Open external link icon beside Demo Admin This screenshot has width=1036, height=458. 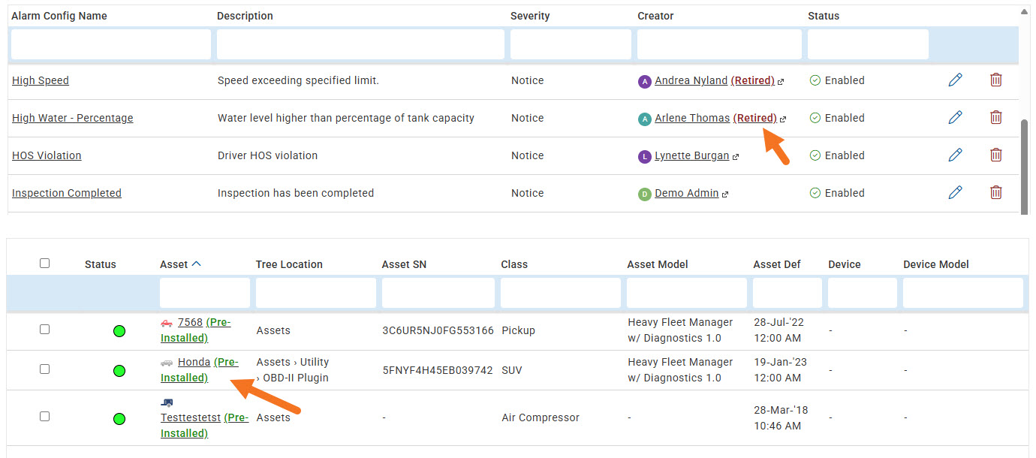click(725, 194)
